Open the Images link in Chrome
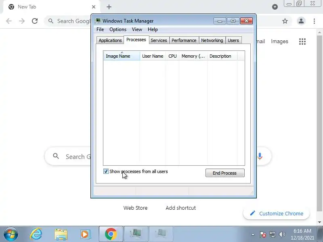The height and width of the screenshot is (242, 323). [279, 42]
